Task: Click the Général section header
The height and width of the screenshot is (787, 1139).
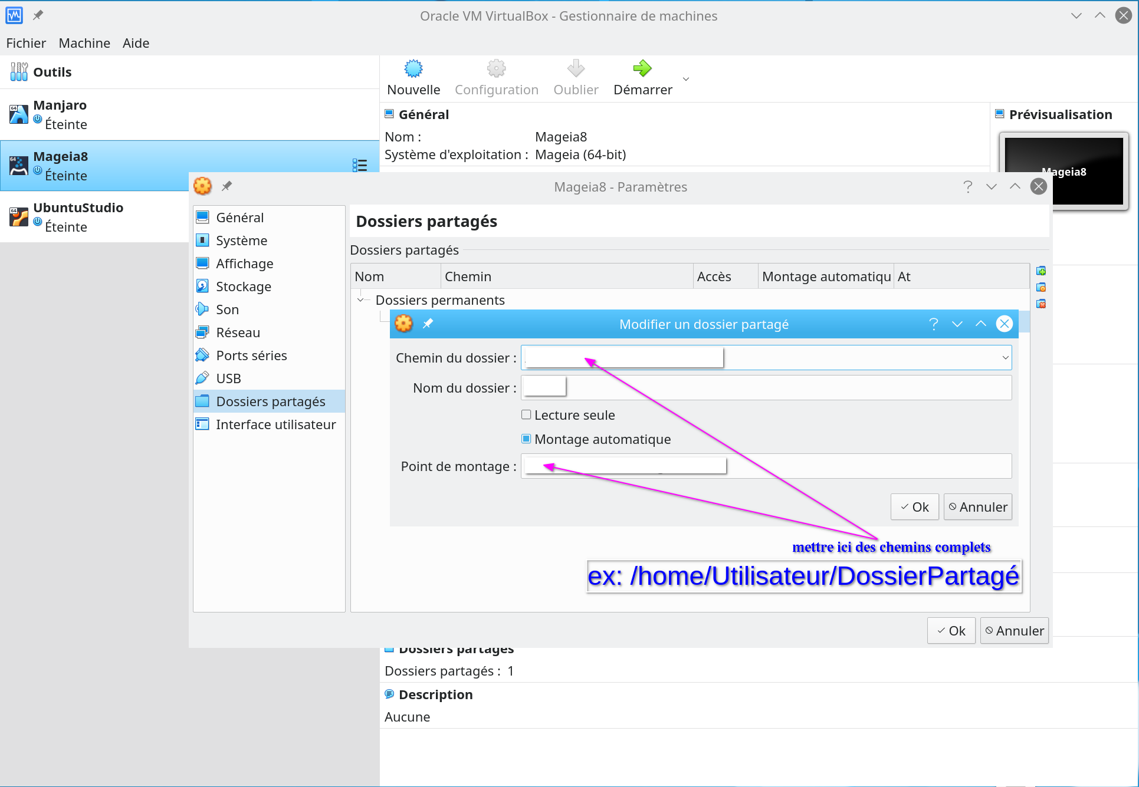Action: point(424,114)
